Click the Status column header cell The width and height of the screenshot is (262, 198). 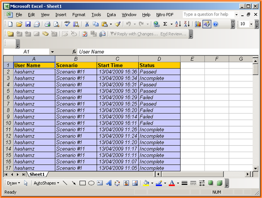tap(159, 65)
